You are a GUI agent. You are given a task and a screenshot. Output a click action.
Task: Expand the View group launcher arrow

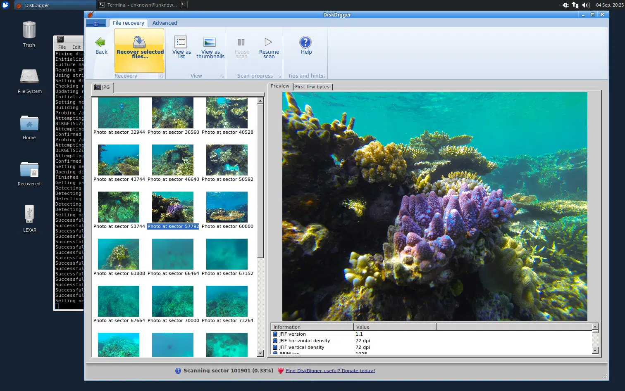click(x=222, y=76)
